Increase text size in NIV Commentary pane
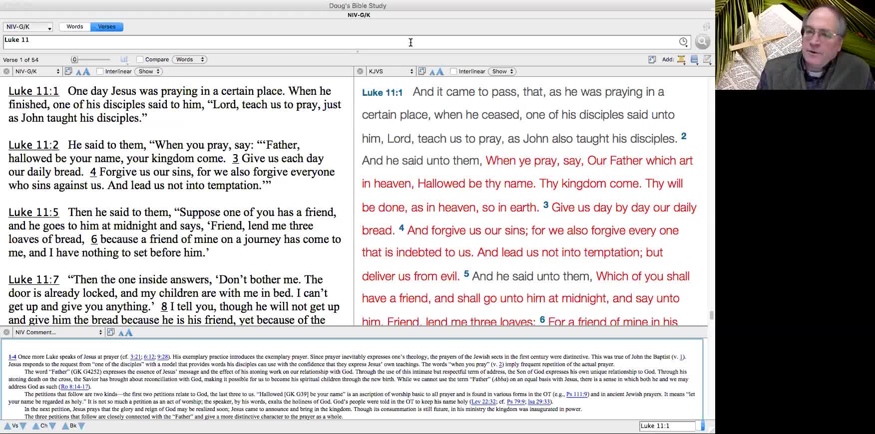Viewport: 875px width, 434px height. 129,332
